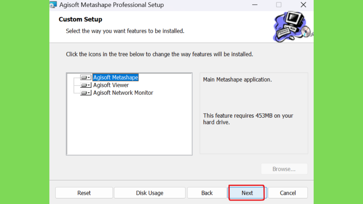This screenshot has height=204, width=363.
Task: Close the Metashape Professional Setup window
Action: pyautogui.click(x=303, y=5)
